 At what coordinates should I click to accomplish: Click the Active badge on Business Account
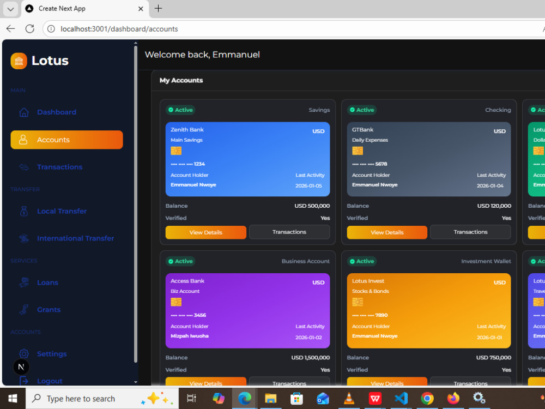(x=180, y=261)
